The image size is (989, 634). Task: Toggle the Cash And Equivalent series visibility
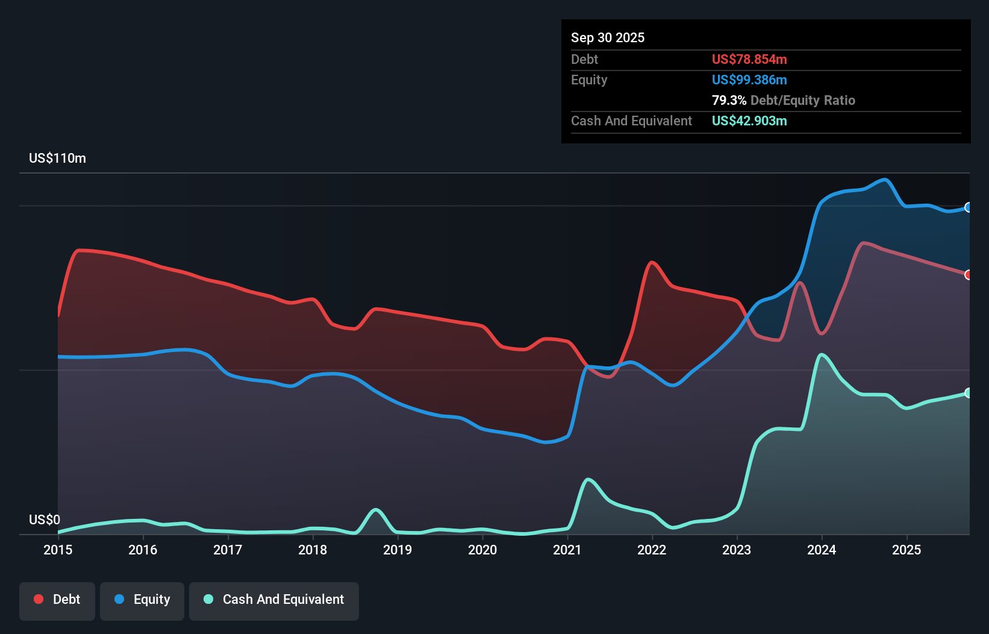click(x=274, y=601)
